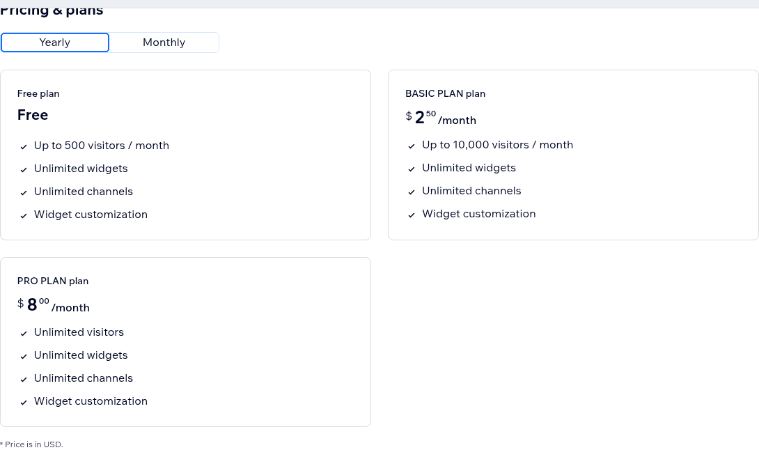Click 'Up to 10,000 visitors / month'
The height and width of the screenshot is (450, 759).
[498, 145]
